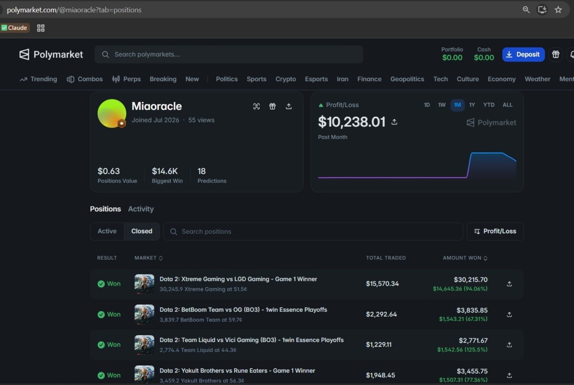The height and width of the screenshot is (385, 574).
Task: Click the notifications bell in the header
Action: [571, 55]
